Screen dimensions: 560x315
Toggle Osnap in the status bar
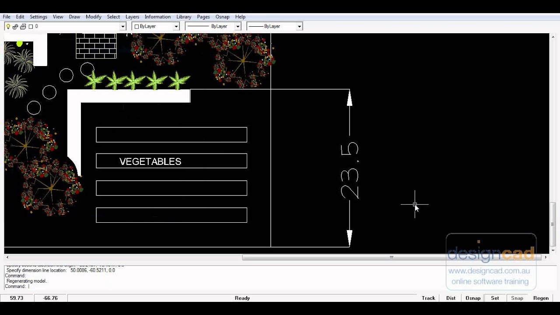473,298
